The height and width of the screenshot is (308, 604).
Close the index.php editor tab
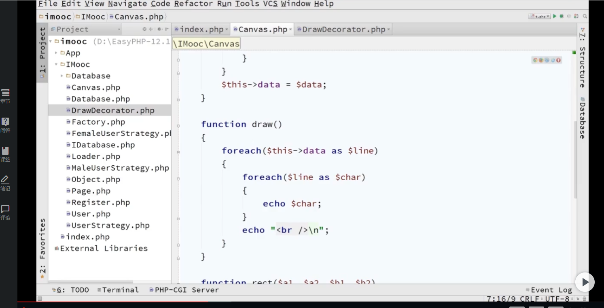point(227,30)
